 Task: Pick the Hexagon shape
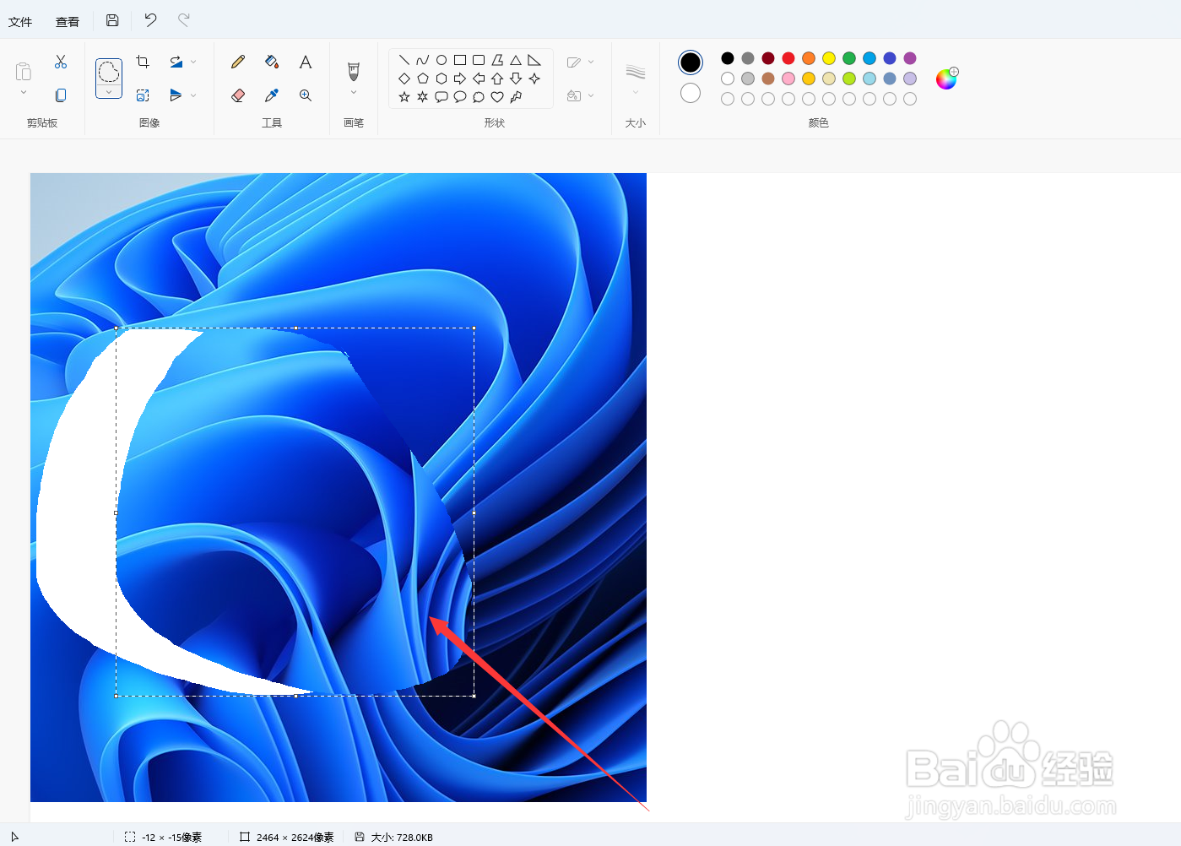tap(442, 79)
